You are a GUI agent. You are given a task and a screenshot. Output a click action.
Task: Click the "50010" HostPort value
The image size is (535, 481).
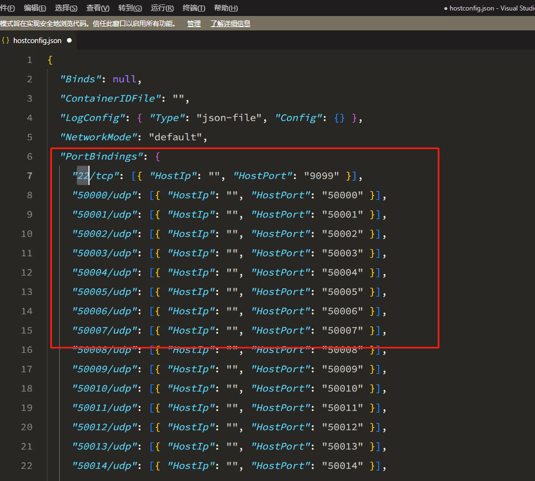[x=343, y=388]
